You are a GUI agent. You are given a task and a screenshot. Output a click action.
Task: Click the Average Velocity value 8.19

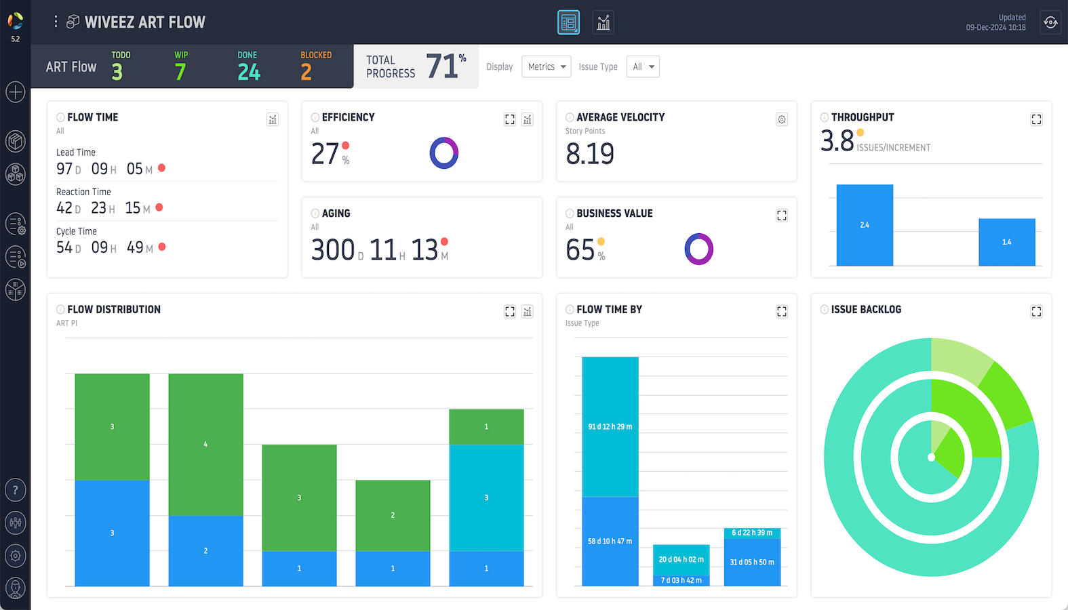(x=590, y=154)
